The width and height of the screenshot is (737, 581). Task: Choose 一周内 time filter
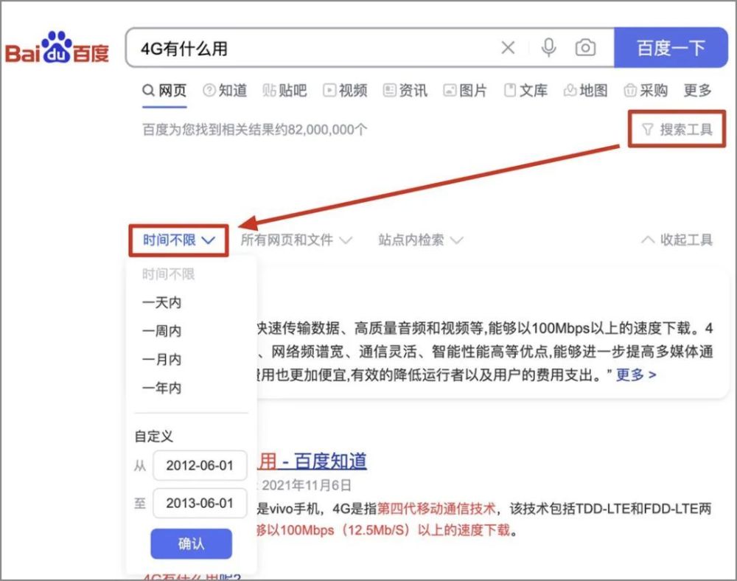161,331
